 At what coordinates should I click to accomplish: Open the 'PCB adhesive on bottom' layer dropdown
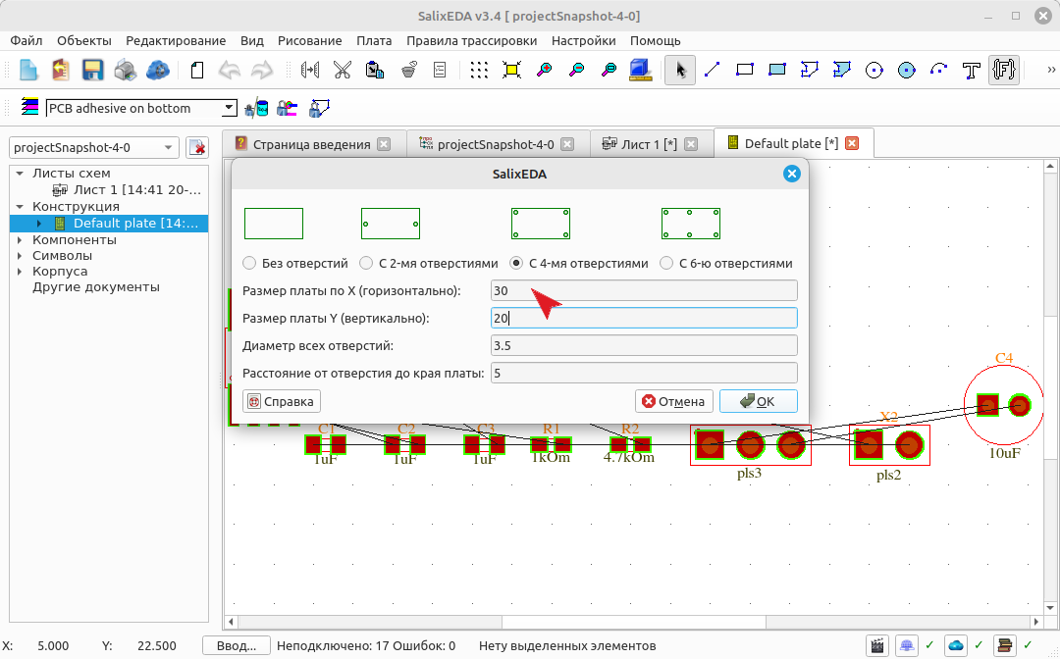[141, 108]
